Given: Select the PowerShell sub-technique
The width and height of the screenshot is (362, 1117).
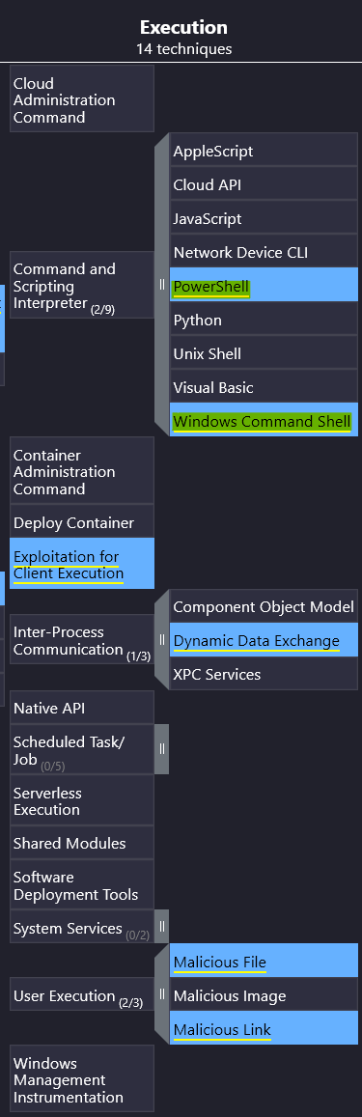Looking at the screenshot, I should [264, 284].
